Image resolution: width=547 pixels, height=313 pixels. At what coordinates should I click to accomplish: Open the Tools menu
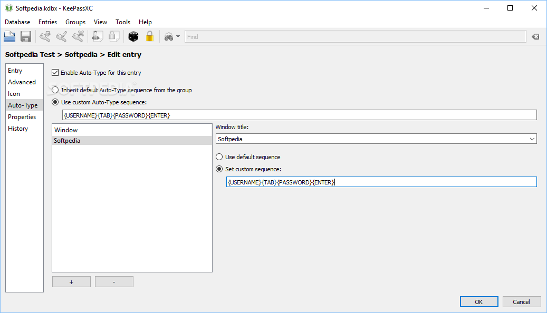tap(123, 22)
